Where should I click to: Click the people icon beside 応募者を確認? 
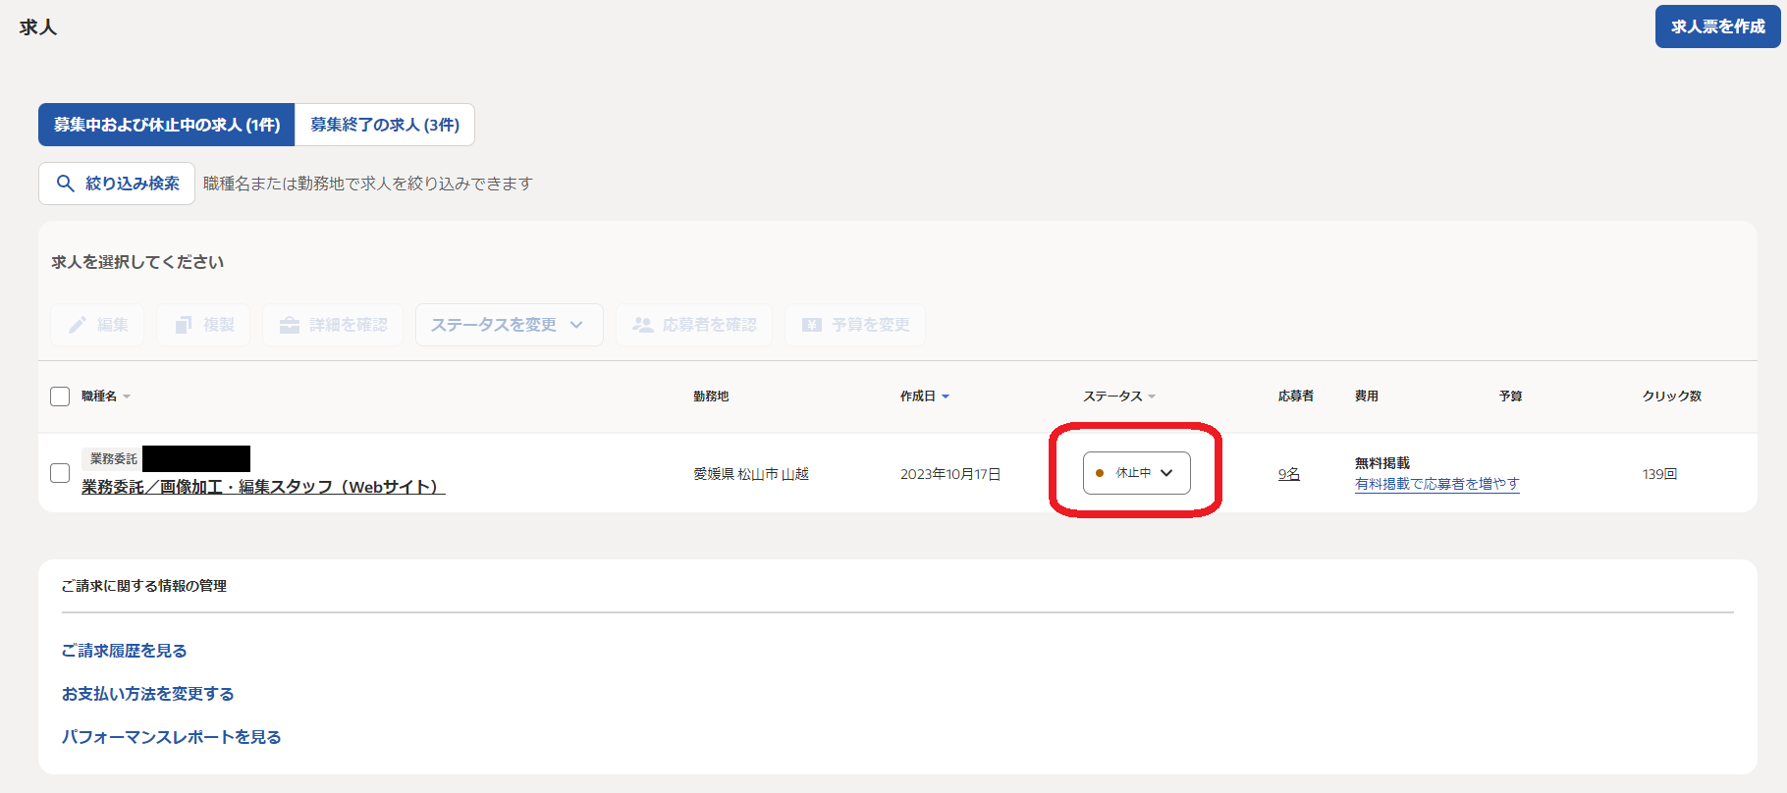(643, 325)
